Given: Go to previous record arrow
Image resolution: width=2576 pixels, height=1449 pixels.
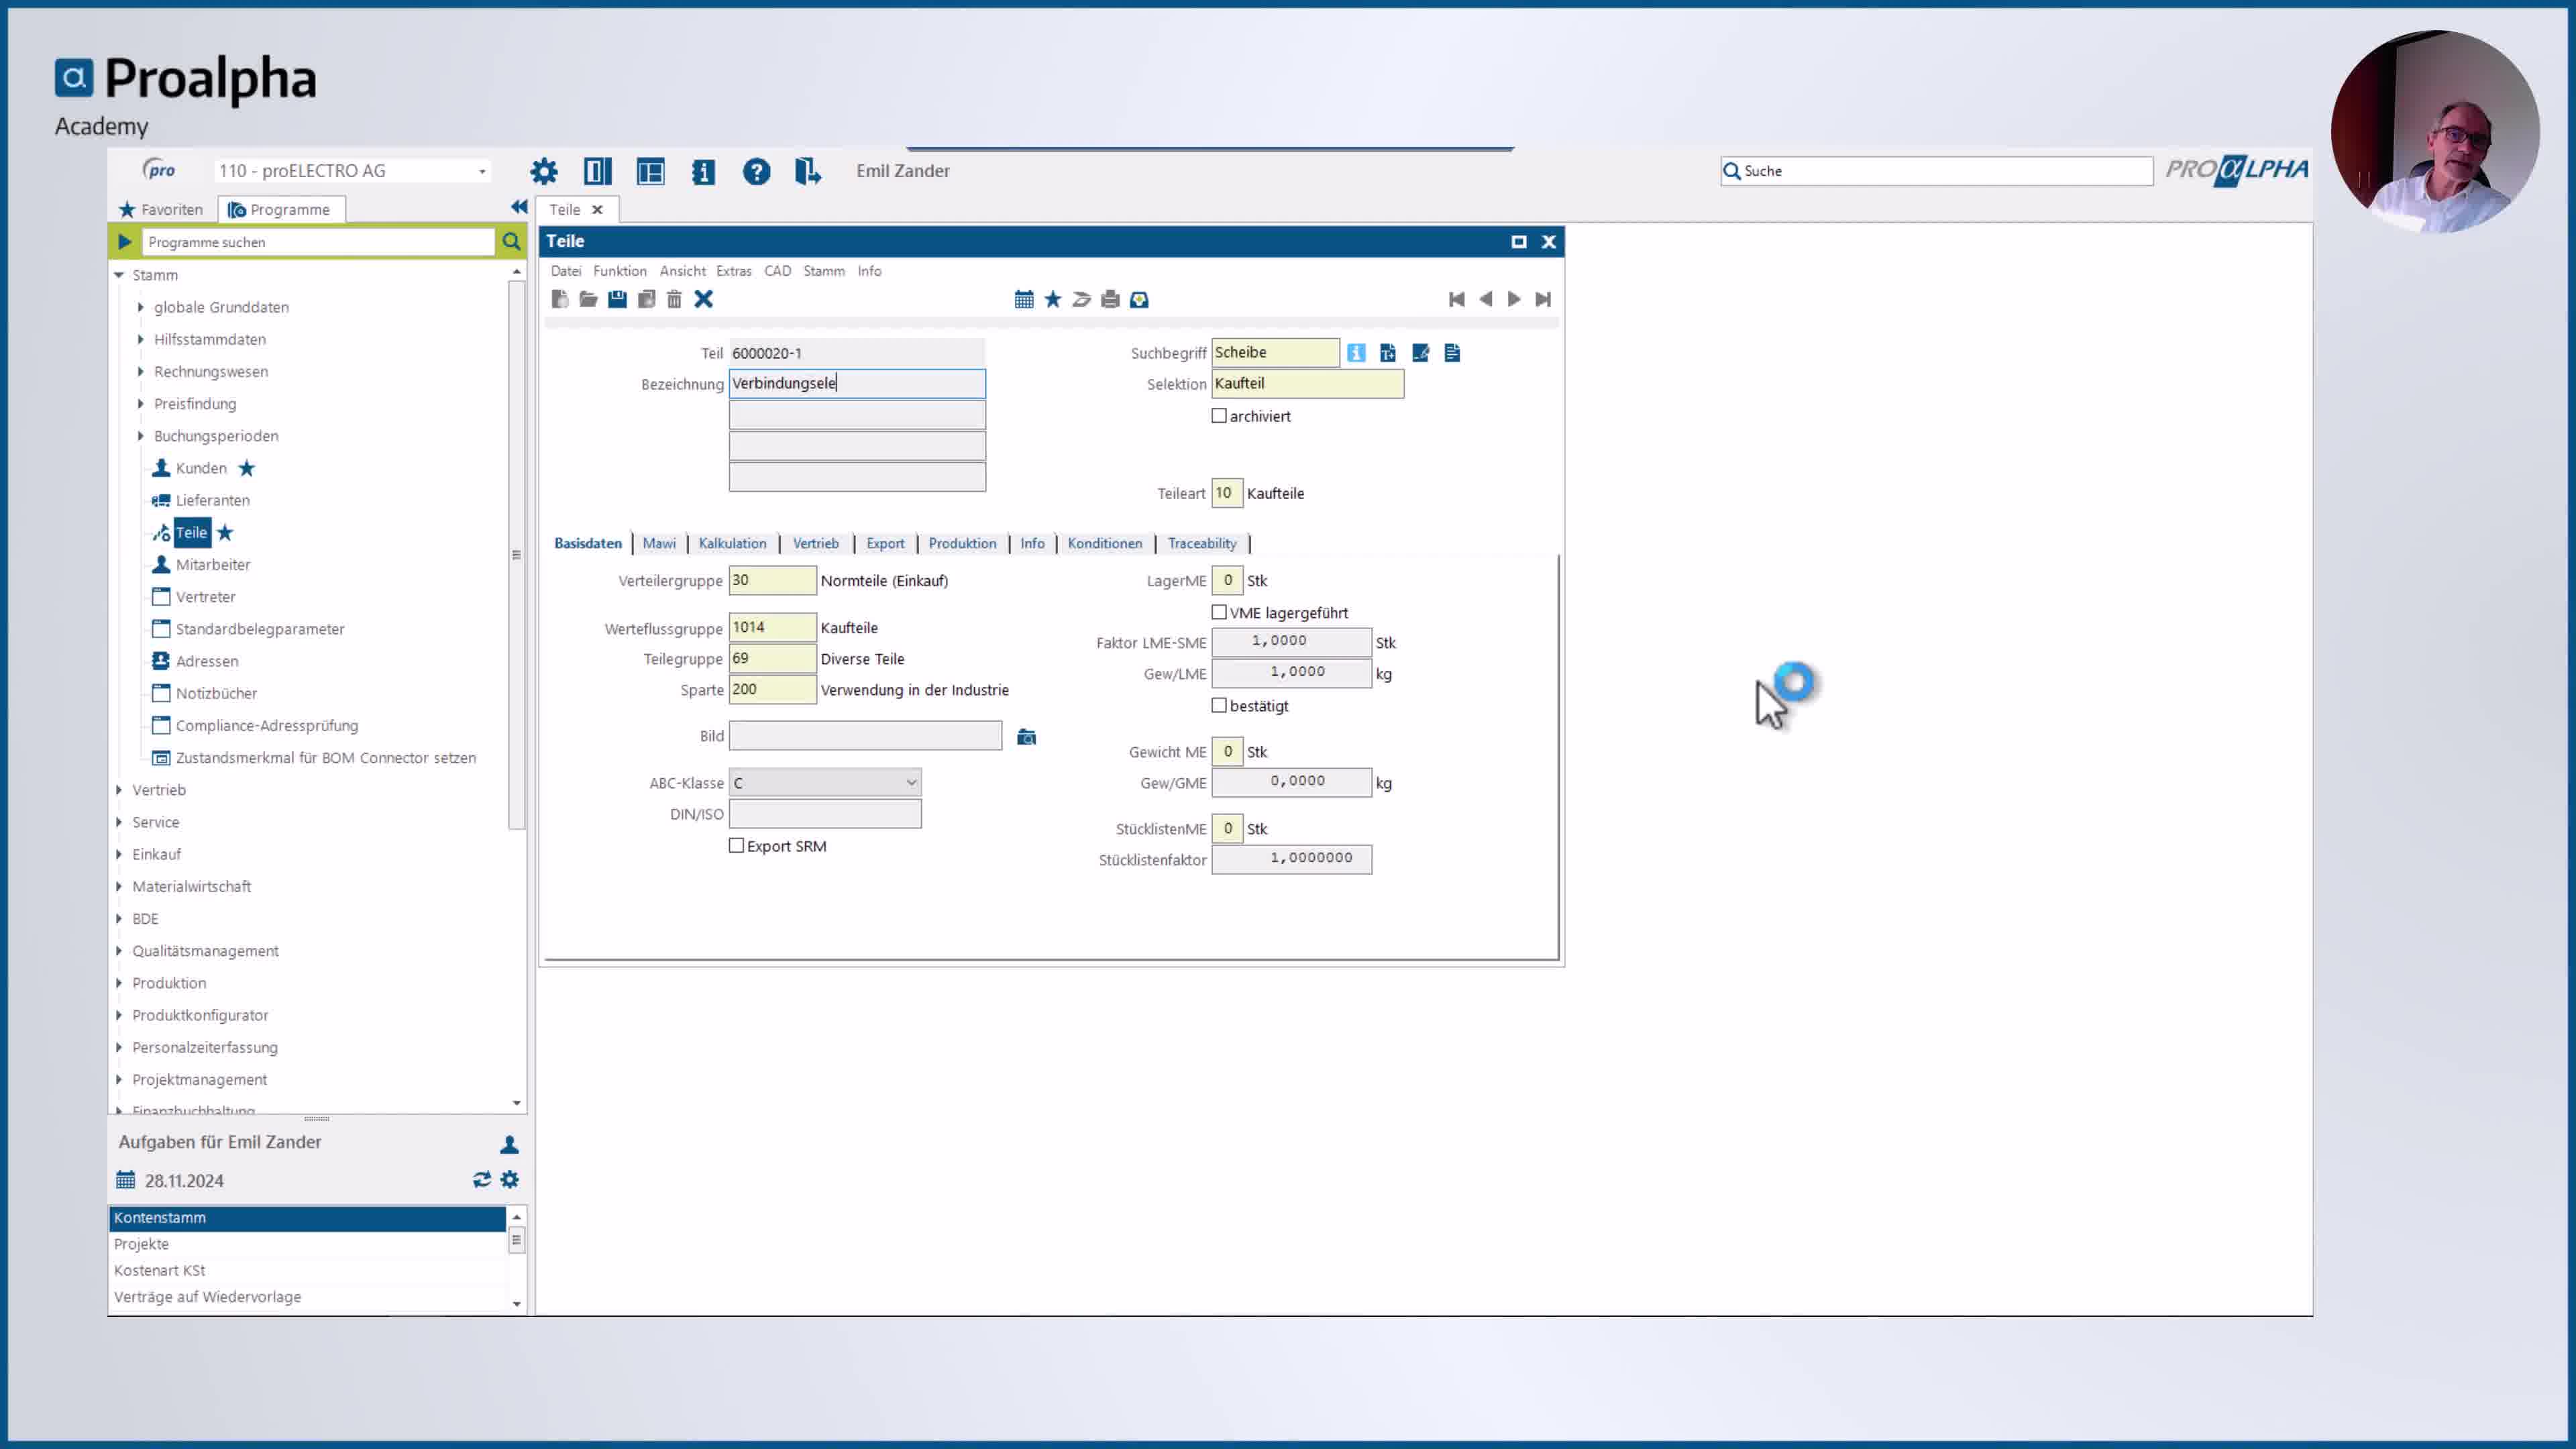Looking at the screenshot, I should 1486,299.
